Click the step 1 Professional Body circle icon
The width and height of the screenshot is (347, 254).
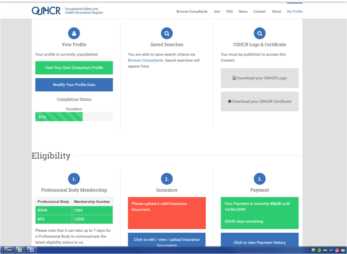(74, 179)
